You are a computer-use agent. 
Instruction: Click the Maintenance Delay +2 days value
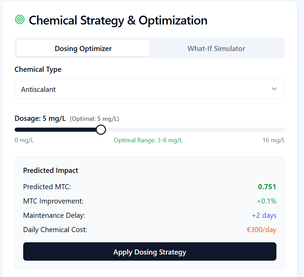[264, 215]
